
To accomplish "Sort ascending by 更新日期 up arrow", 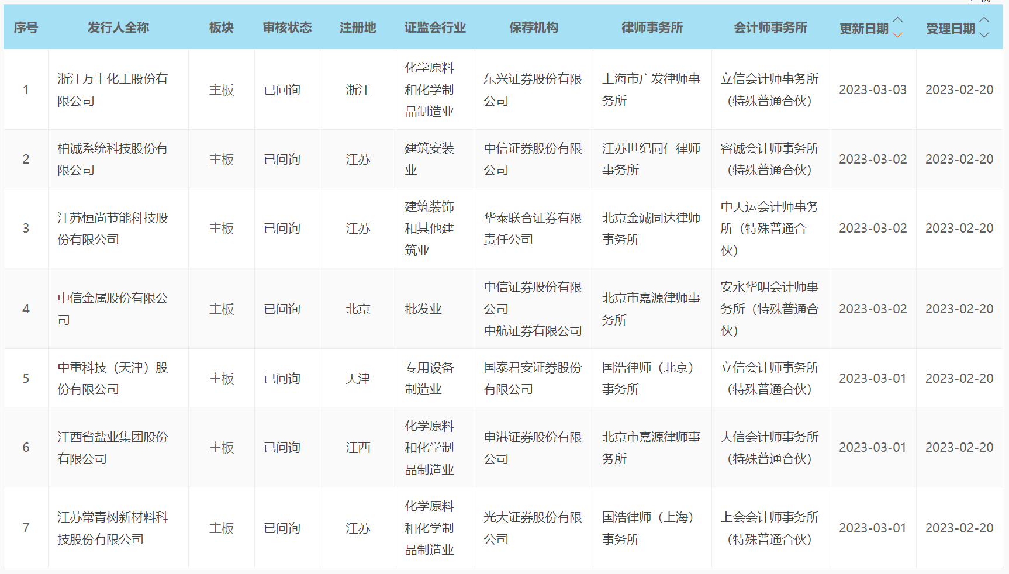I will [x=898, y=20].
